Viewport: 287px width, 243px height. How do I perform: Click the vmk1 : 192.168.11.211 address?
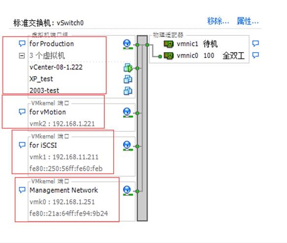[64, 157]
